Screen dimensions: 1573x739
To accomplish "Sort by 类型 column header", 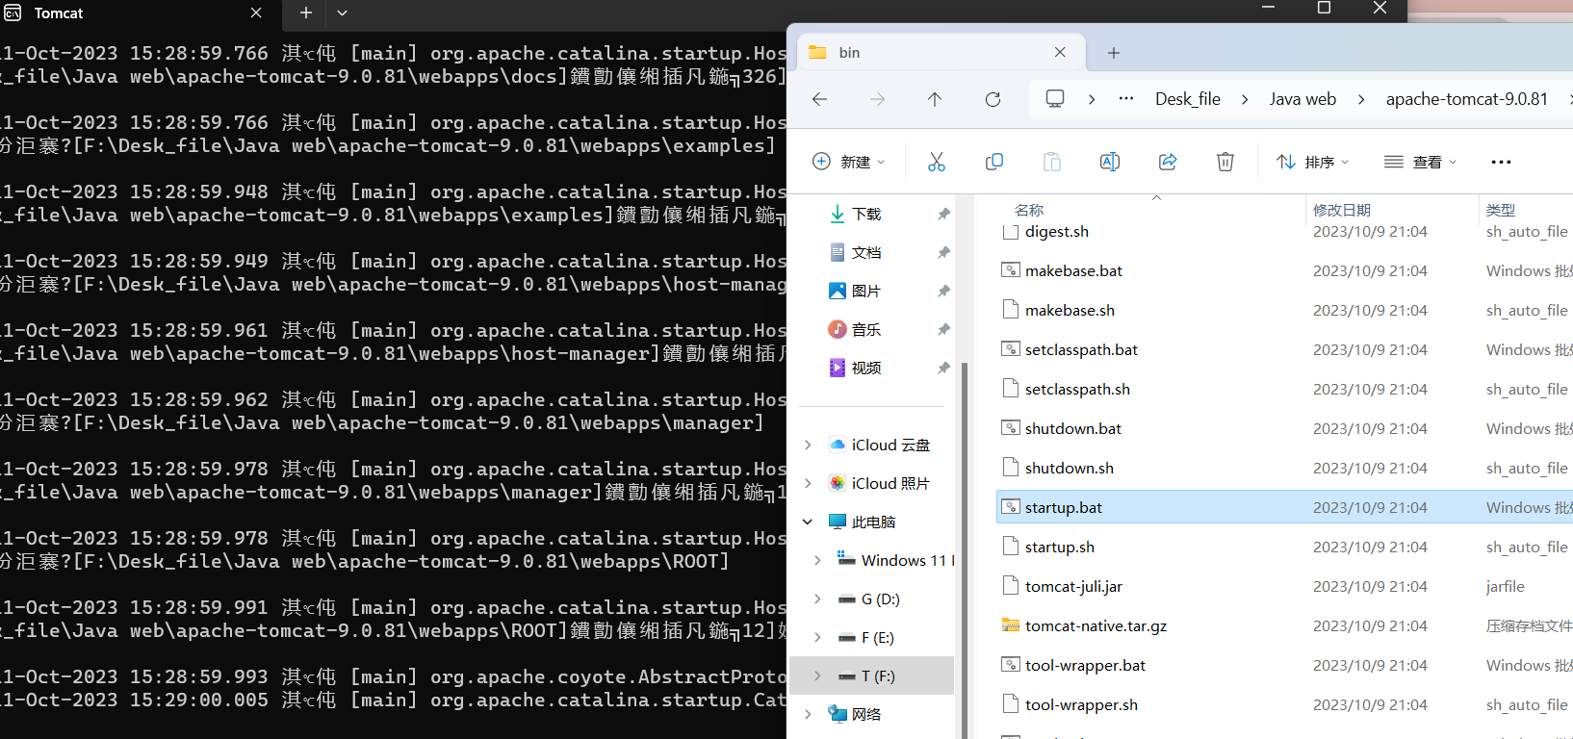I will [x=1501, y=209].
